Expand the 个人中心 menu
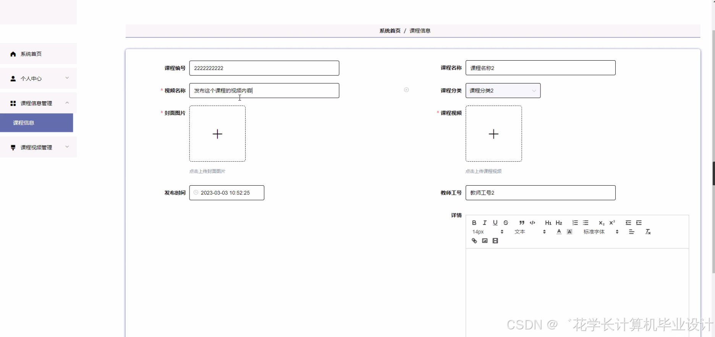The width and height of the screenshot is (715, 337). tap(38, 79)
